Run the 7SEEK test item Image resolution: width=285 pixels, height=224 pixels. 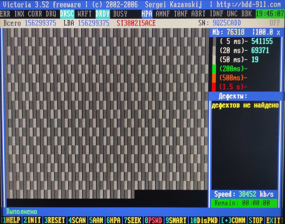click(x=132, y=220)
